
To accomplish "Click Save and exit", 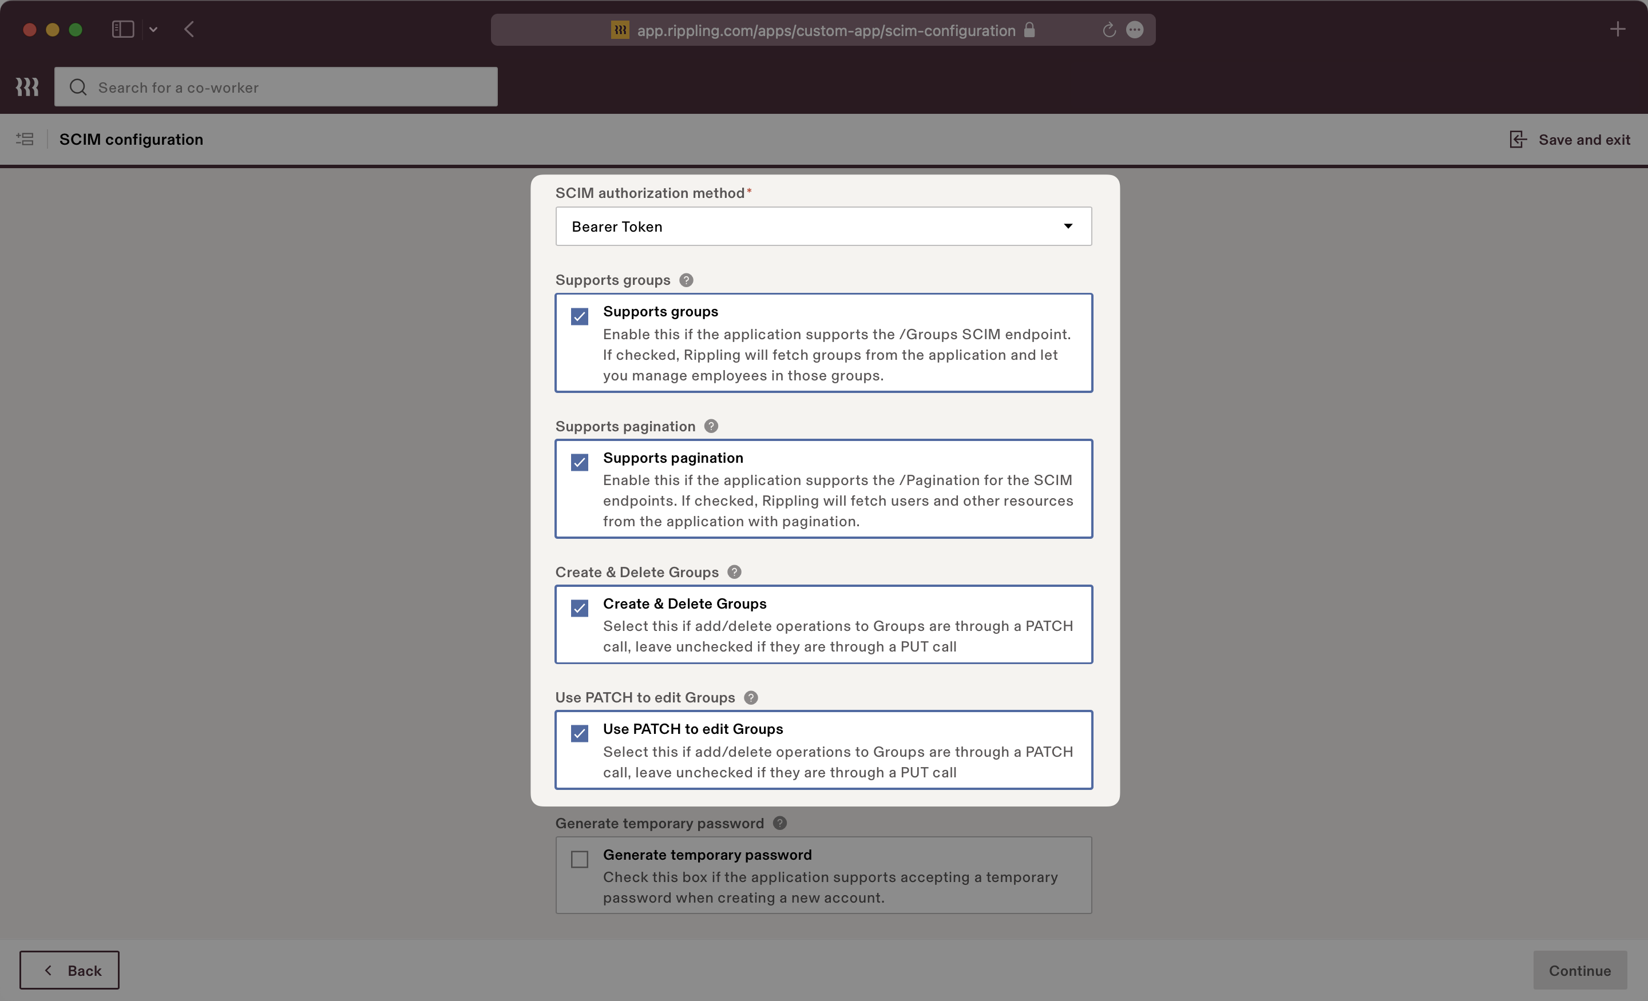I will click(1570, 139).
